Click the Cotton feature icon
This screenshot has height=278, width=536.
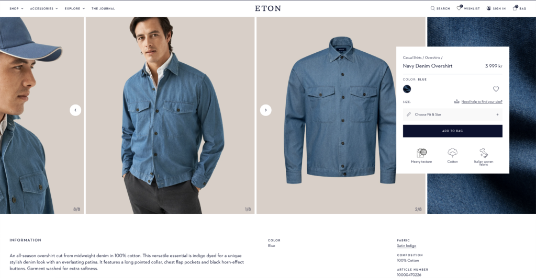453,153
